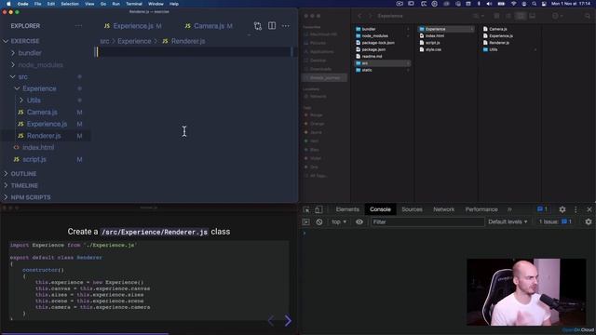
Task: Switch Finder to icon view
Action: pos(496,16)
